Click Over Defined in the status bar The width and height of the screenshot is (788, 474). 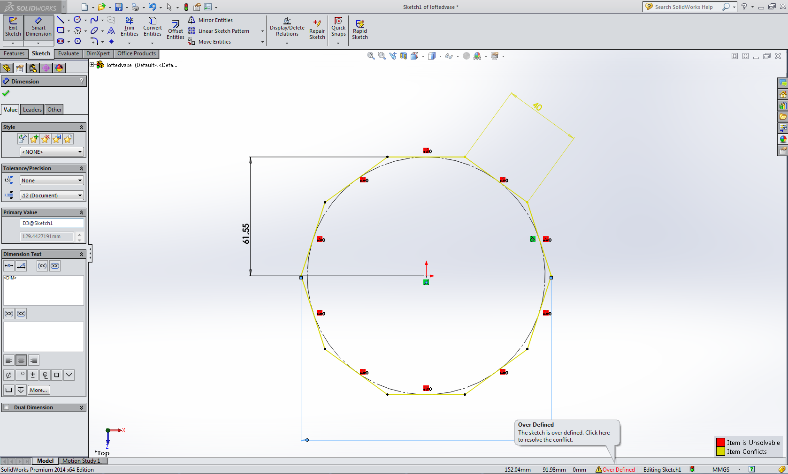pyautogui.click(x=619, y=469)
